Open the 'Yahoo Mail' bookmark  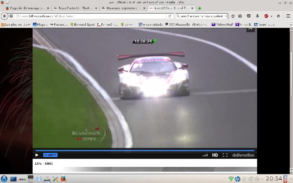pos(222,25)
